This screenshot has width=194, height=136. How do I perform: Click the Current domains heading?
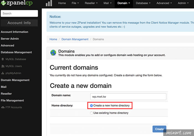click(x=74, y=67)
